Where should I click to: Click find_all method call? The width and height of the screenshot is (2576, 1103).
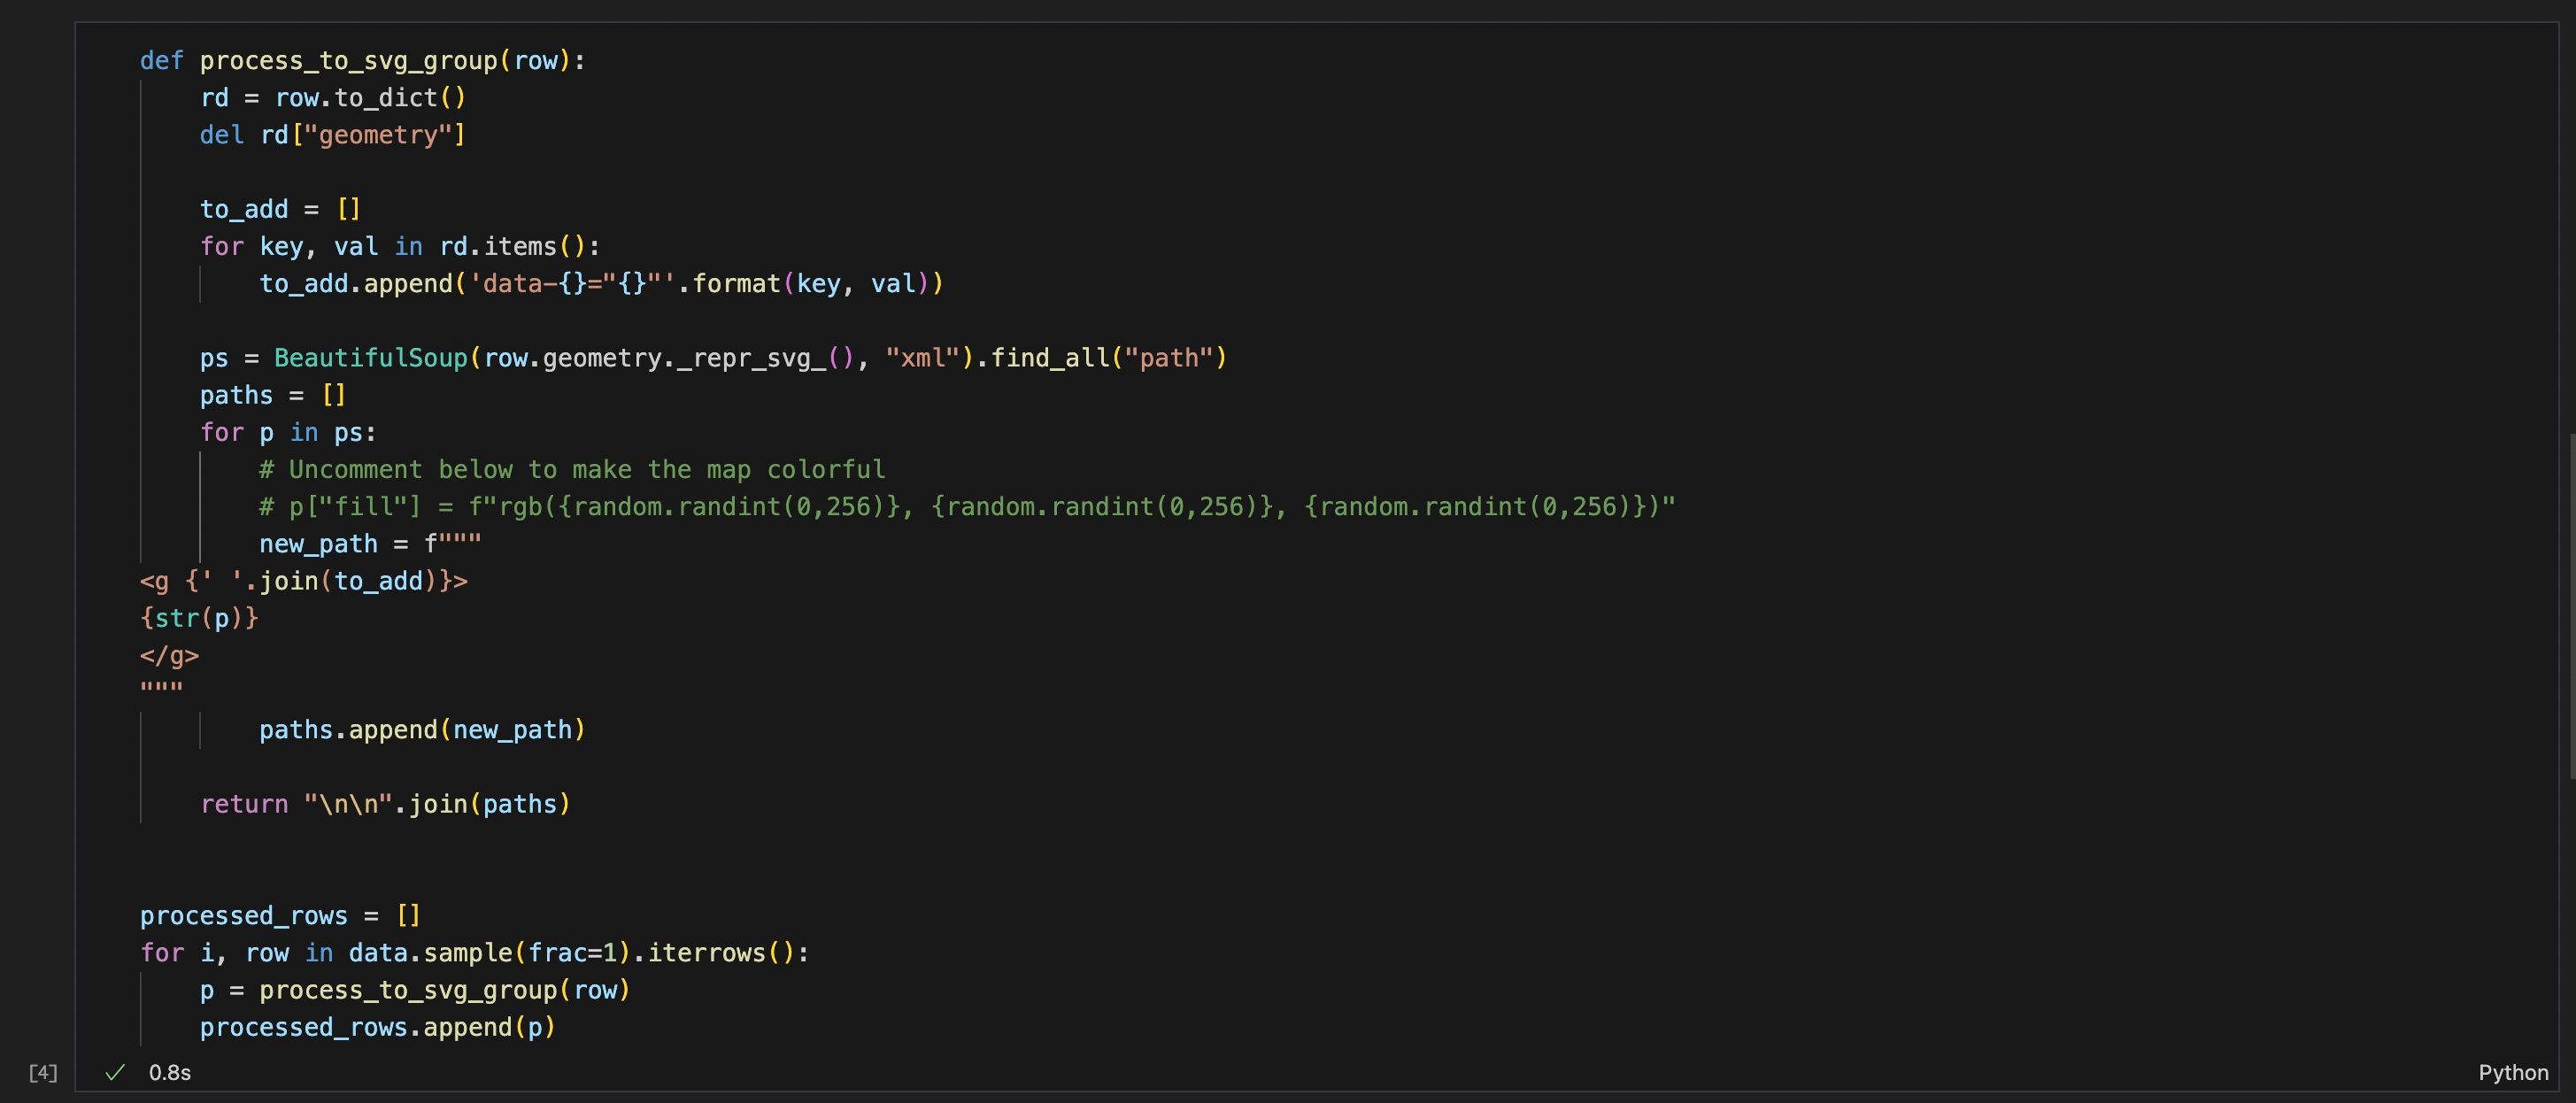pyautogui.click(x=1050, y=358)
